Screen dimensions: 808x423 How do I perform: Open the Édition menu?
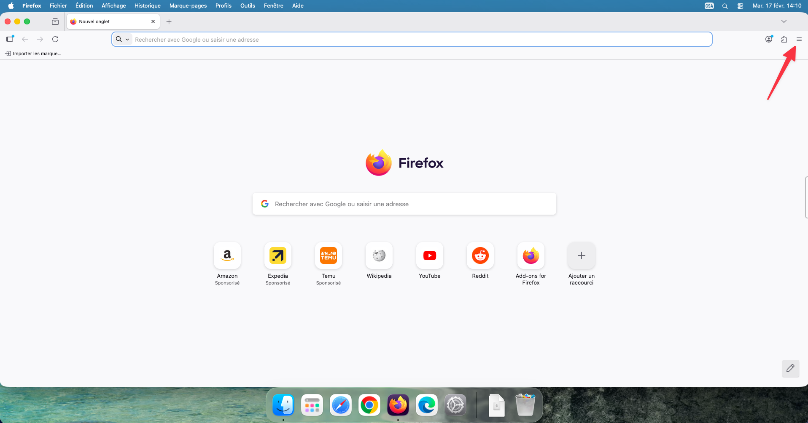click(x=84, y=5)
